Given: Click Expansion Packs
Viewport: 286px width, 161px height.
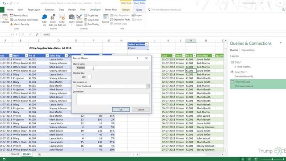Looking at the screenshot, I should [120, 20].
